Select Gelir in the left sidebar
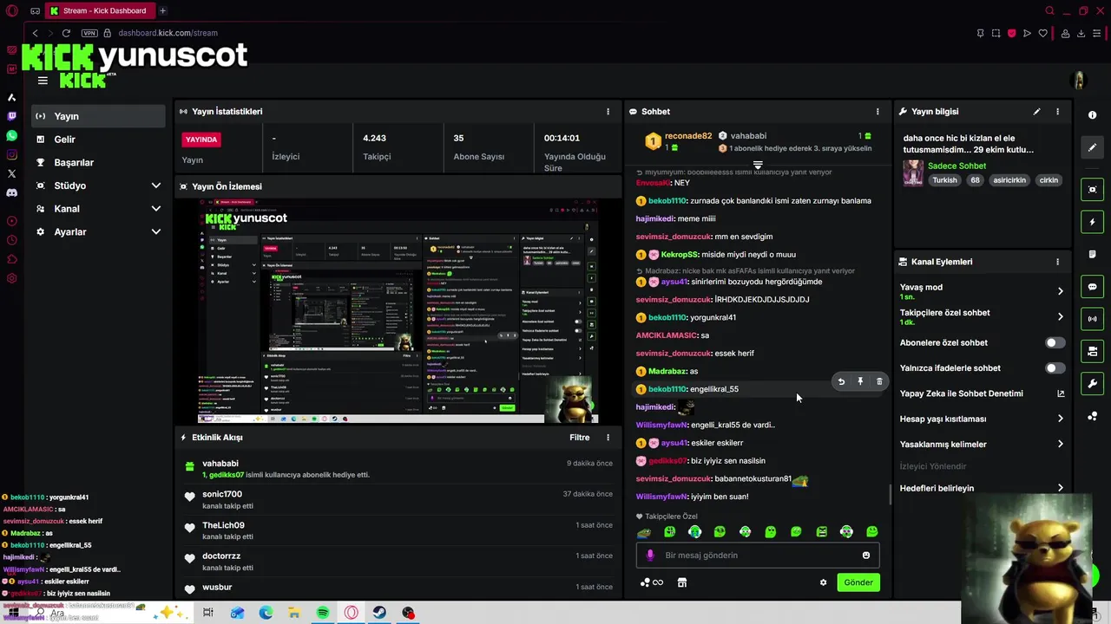The width and height of the screenshot is (1111, 624). click(x=98, y=140)
